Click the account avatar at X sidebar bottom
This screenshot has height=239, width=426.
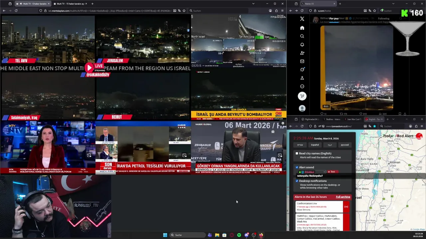click(x=302, y=108)
